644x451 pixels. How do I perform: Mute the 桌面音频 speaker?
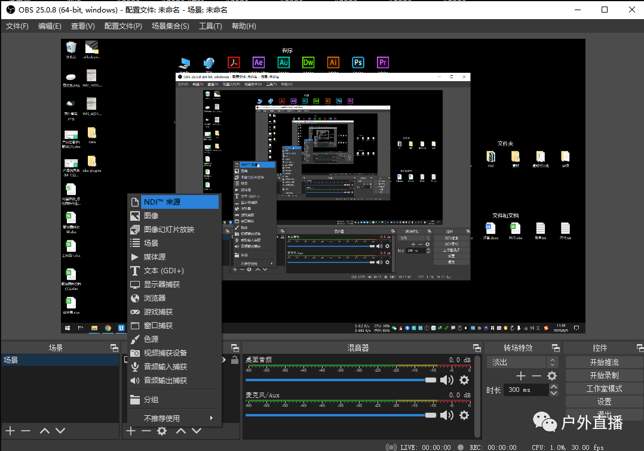pos(446,380)
